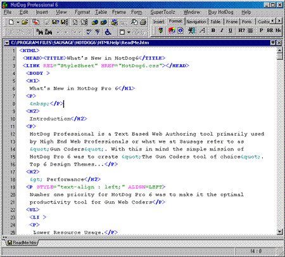Switch to the Frame toolbar tab

click(232, 22)
